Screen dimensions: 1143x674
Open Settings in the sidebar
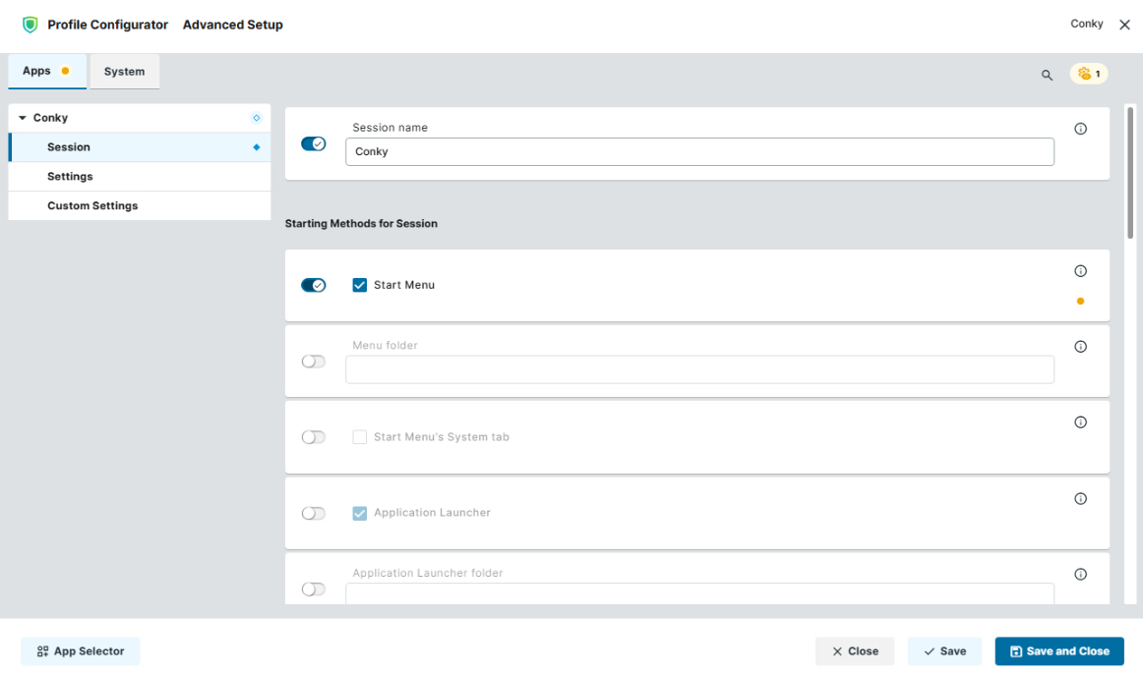pyautogui.click(x=140, y=176)
